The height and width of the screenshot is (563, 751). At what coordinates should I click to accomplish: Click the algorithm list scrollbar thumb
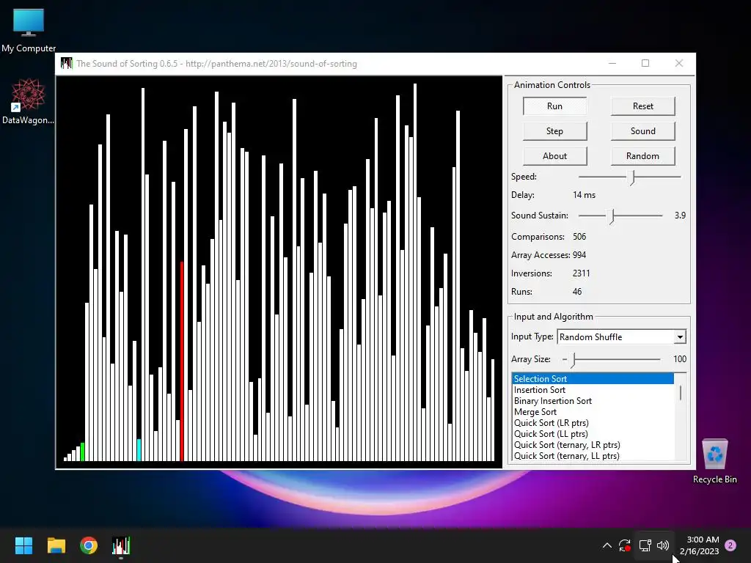click(x=681, y=393)
